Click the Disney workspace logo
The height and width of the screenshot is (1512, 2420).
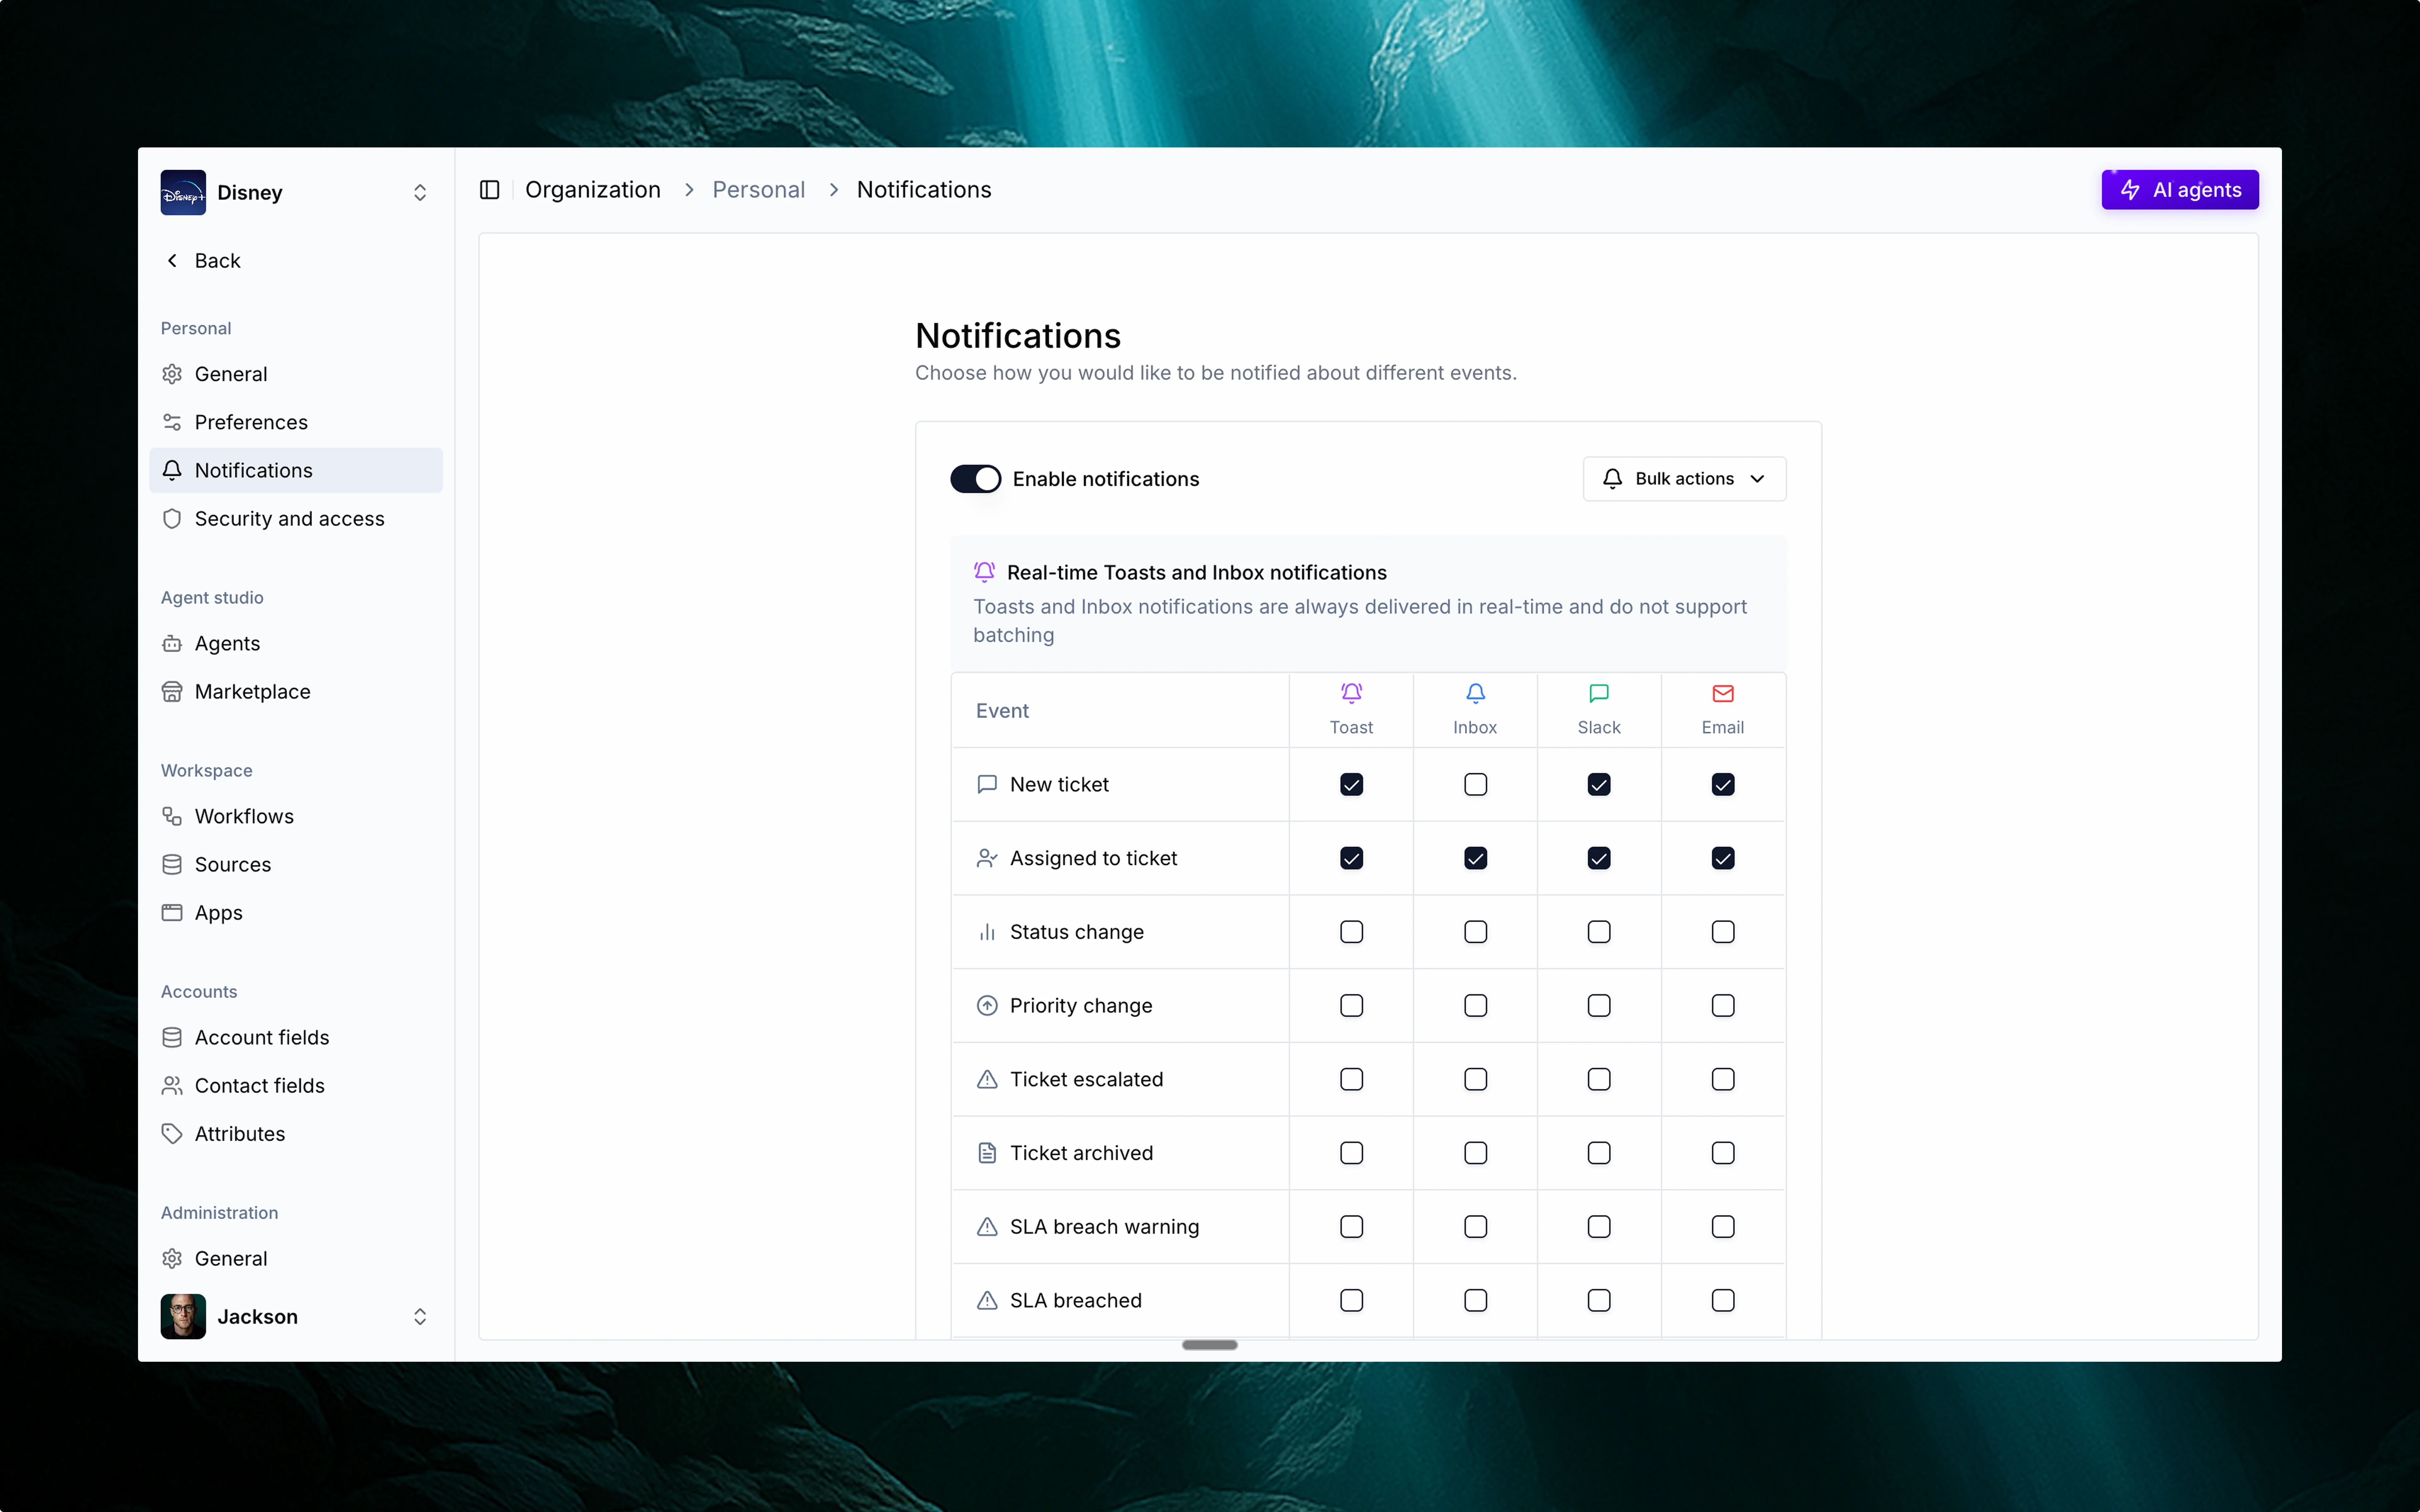pyautogui.click(x=183, y=192)
